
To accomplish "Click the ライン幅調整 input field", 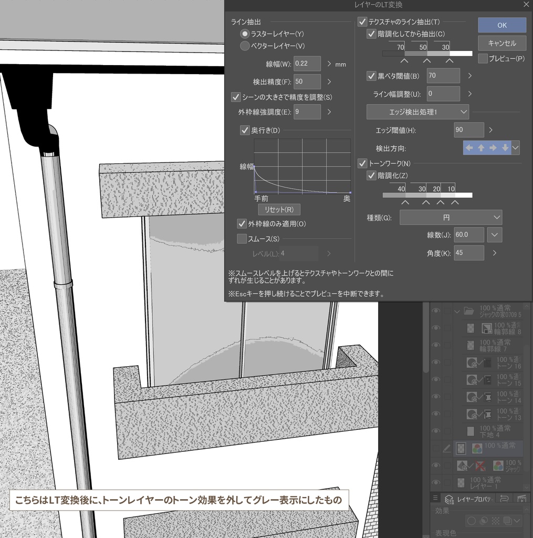I will point(443,94).
